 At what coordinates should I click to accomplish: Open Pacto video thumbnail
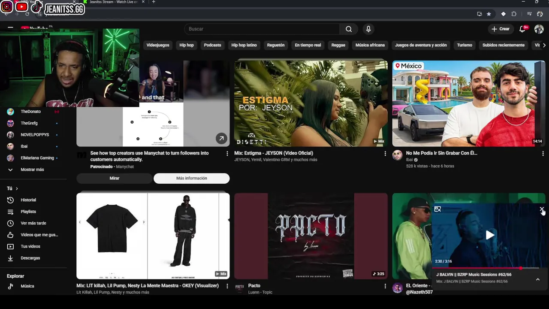(311, 236)
